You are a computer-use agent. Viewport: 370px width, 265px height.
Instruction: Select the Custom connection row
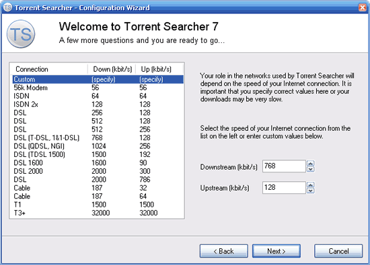[98, 79]
